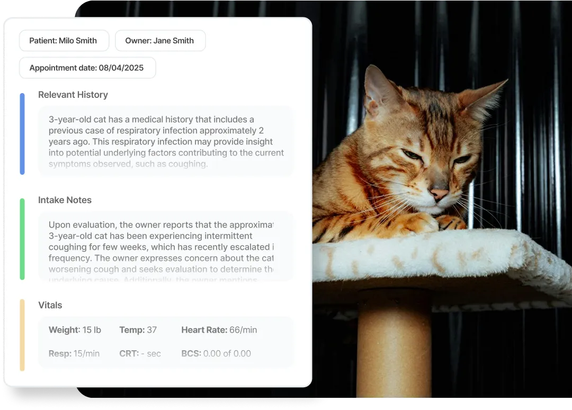Click the Relevant History section heading
Viewport: 572px width, 410px height.
tap(73, 95)
